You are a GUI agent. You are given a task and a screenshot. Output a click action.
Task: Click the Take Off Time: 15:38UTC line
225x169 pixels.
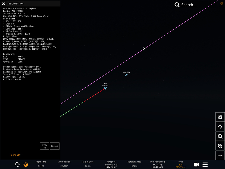coord(17,74)
